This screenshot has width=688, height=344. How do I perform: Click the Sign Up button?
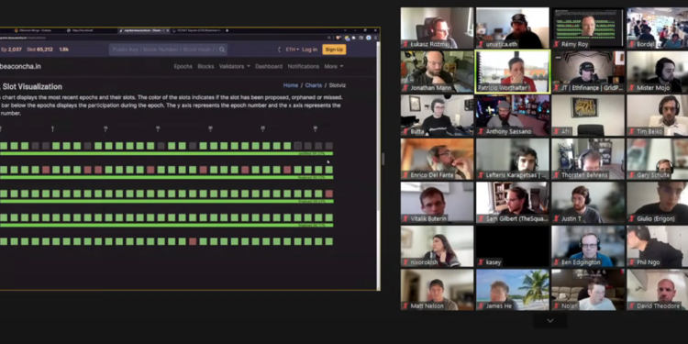(334, 50)
